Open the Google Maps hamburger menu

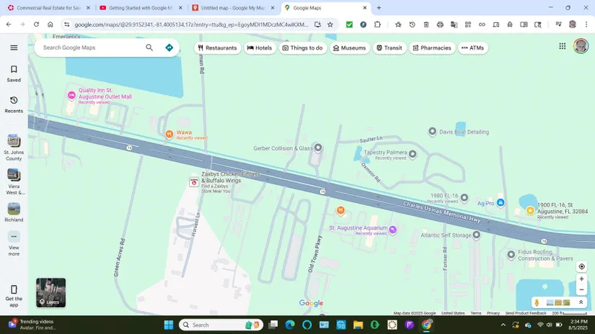[x=14, y=48]
